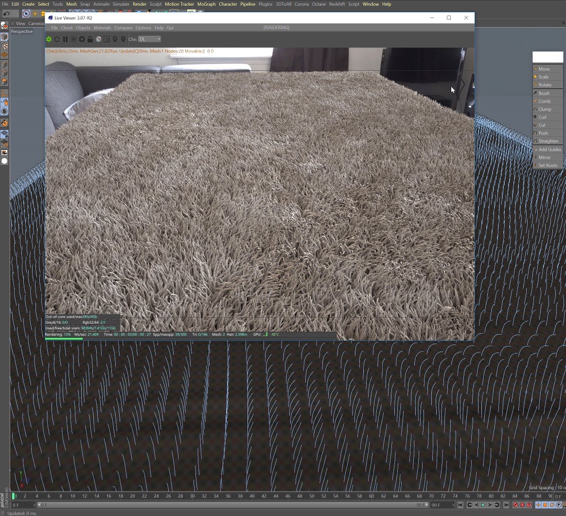Open Octane settings gear icon
Viewport: 566px width, 516px height.
82,39
